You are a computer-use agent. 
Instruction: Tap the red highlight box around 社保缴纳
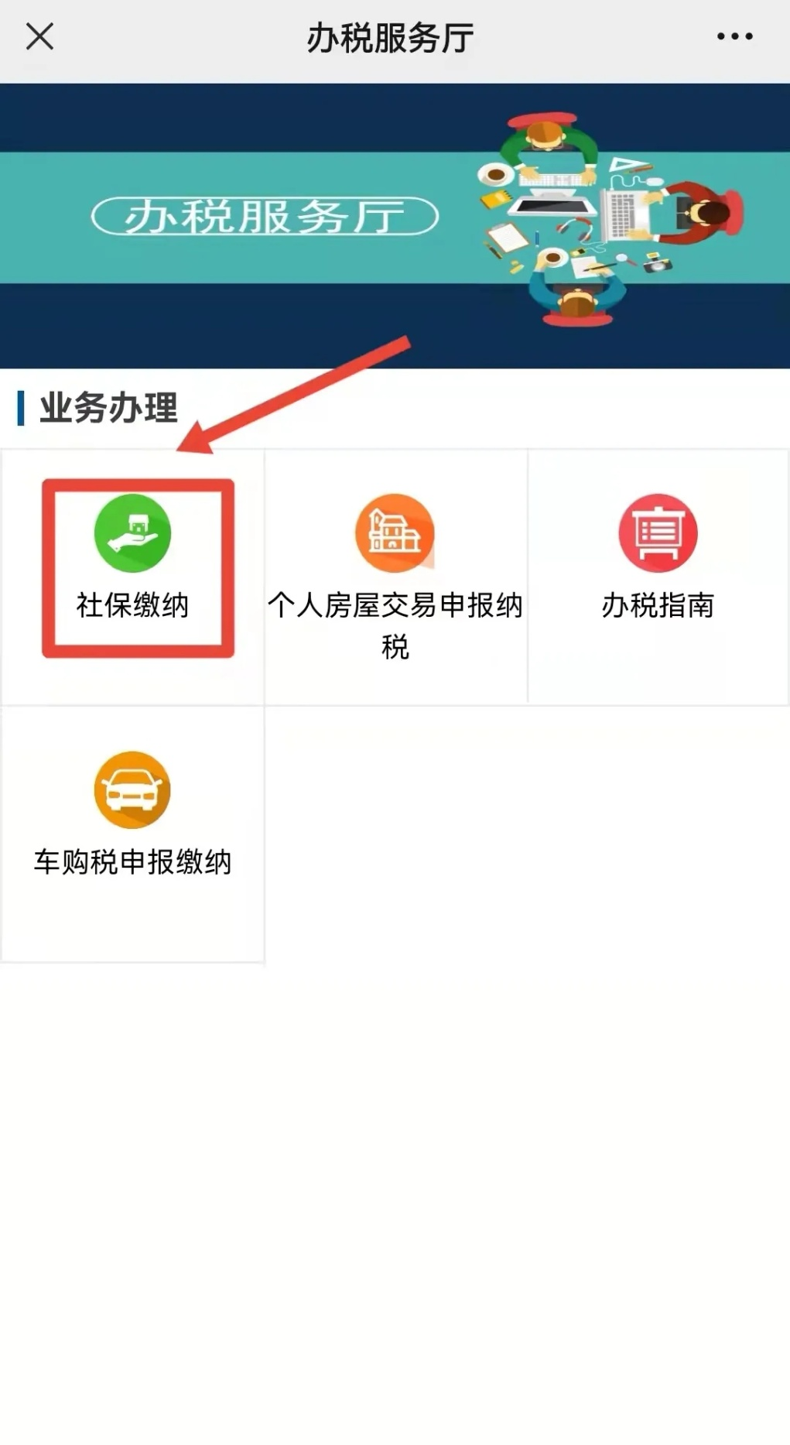pos(138,568)
